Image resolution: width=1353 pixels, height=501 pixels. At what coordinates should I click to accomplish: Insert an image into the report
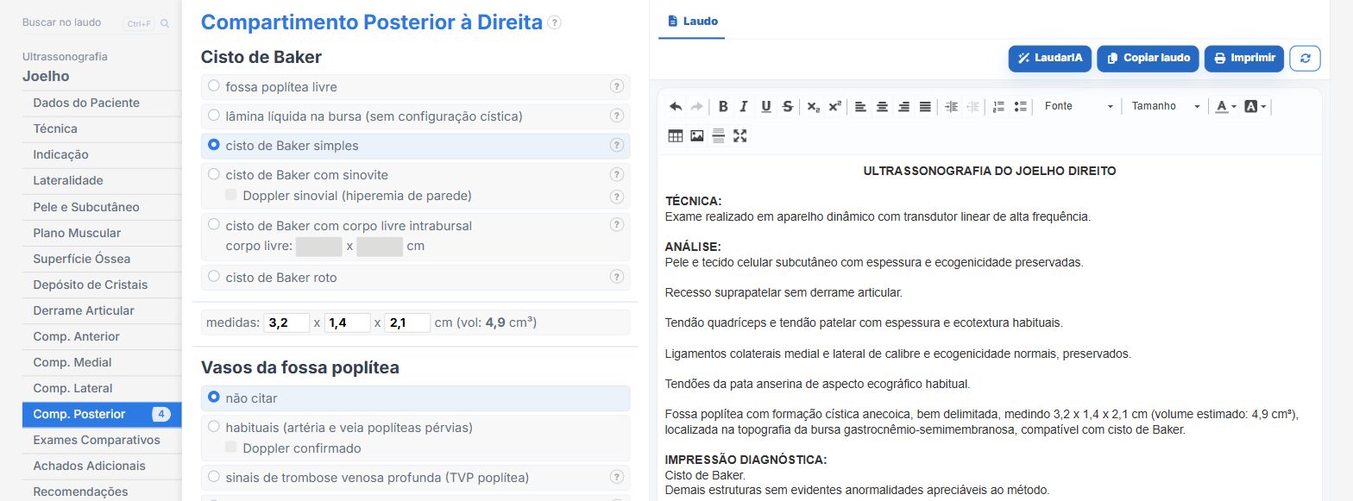pos(697,135)
